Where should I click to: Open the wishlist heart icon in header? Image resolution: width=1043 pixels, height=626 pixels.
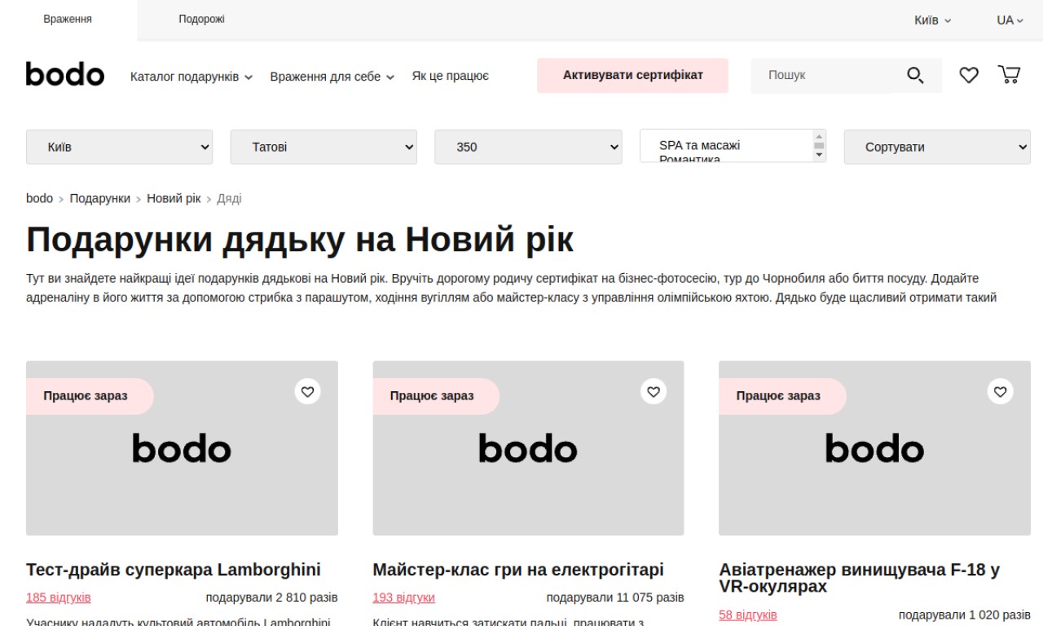point(968,76)
